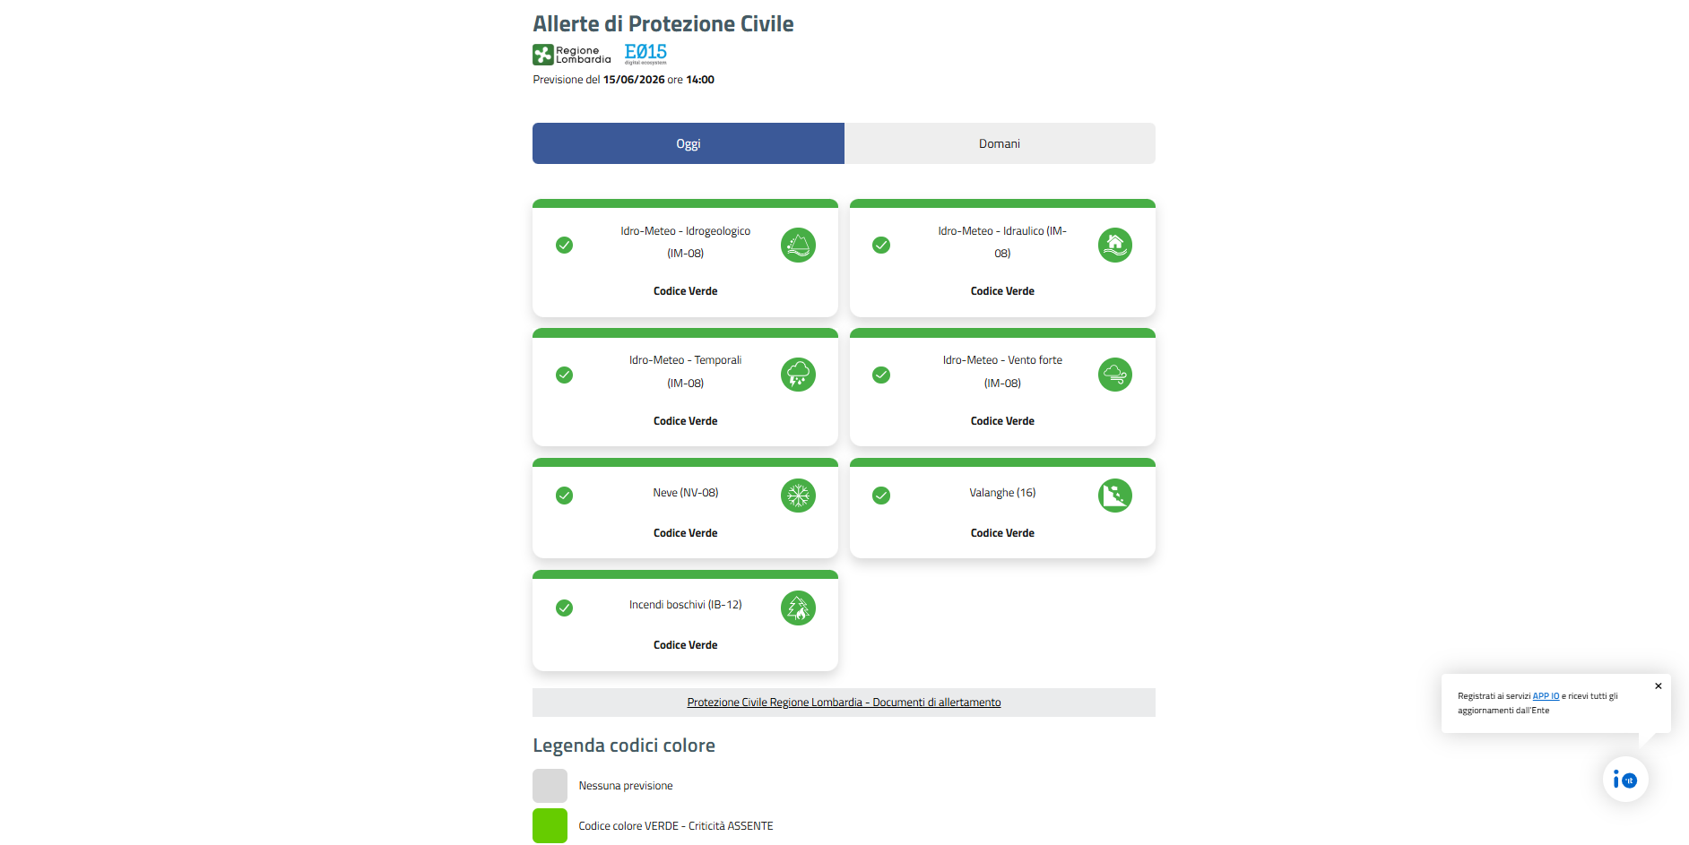The image size is (1689, 845).
Task: Select the Oggi tab
Action: [x=689, y=143]
